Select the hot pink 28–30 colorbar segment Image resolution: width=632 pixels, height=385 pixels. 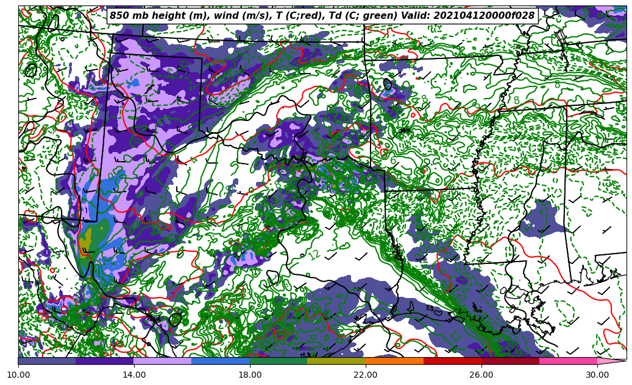pos(569,361)
